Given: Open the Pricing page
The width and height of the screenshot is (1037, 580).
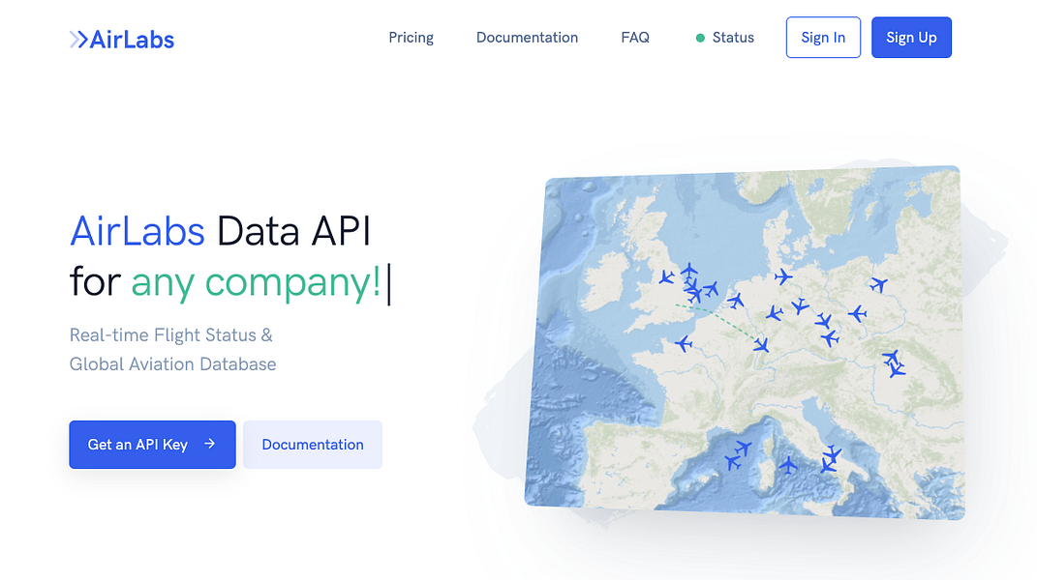Looking at the screenshot, I should tap(411, 38).
